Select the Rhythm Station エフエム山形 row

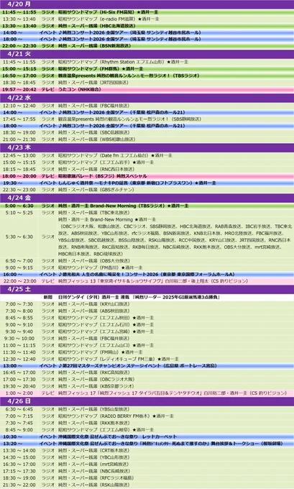[147, 62]
